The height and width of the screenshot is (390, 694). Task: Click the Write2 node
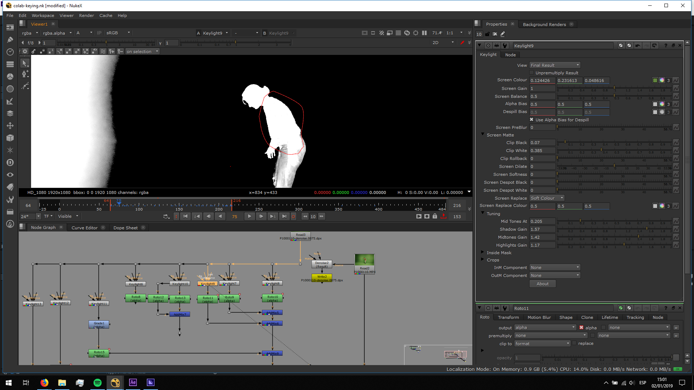(x=322, y=277)
